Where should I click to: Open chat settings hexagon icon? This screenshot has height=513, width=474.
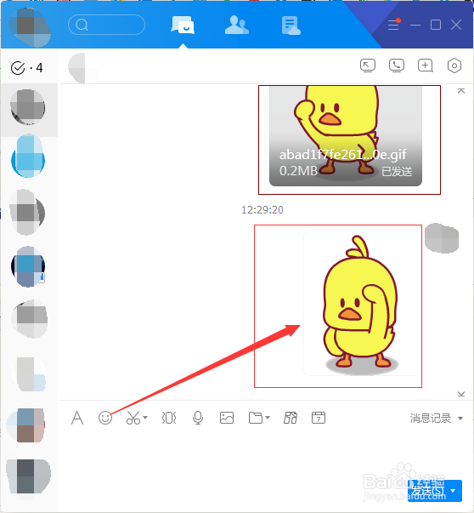tap(454, 66)
